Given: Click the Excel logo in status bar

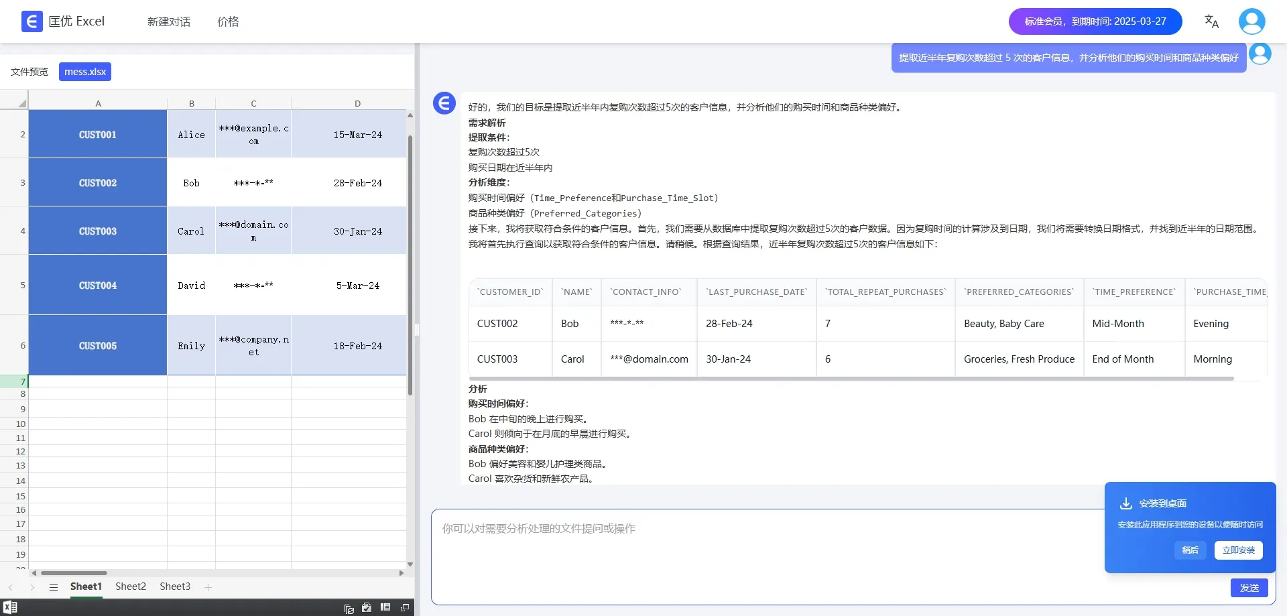Looking at the screenshot, I should click(10, 607).
